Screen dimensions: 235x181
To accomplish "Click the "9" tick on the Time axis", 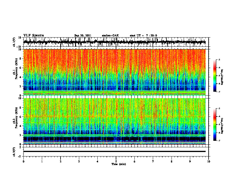I will 190,161.
